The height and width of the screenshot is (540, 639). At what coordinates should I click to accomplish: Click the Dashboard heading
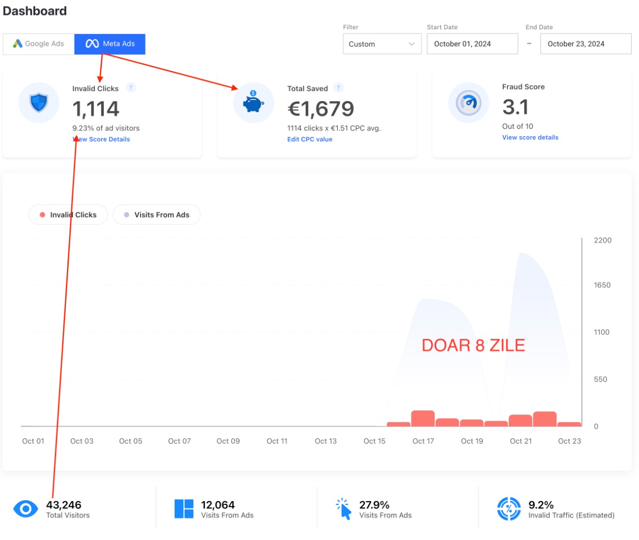[35, 11]
